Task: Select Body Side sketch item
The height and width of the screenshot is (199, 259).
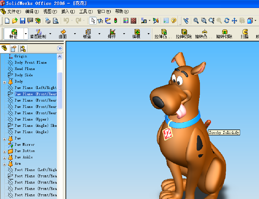Action: [x=24, y=75]
